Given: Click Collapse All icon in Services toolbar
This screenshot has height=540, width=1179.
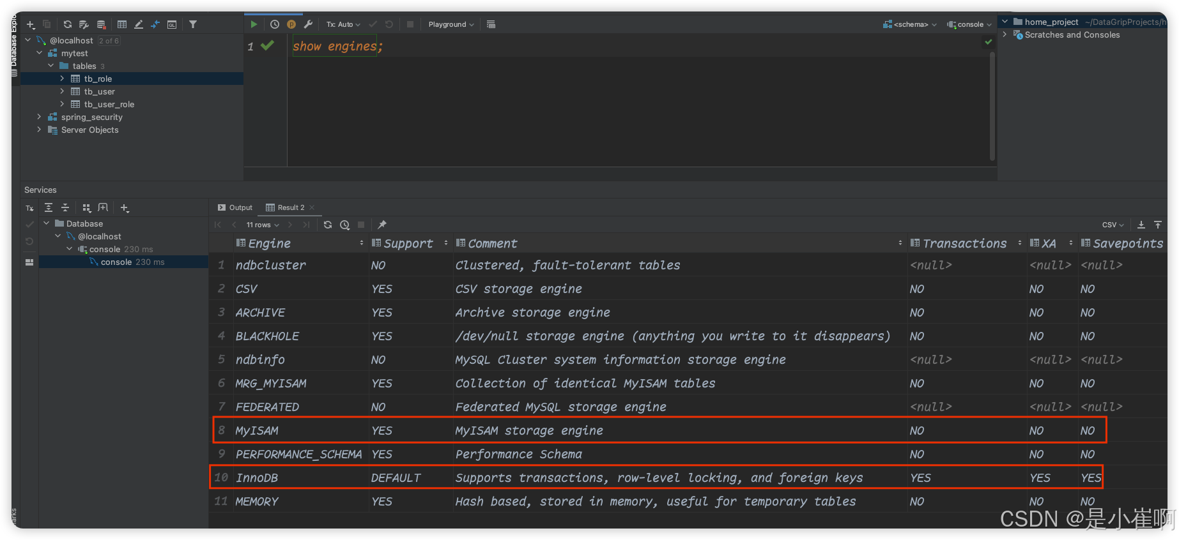Looking at the screenshot, I should click(65, 208).
